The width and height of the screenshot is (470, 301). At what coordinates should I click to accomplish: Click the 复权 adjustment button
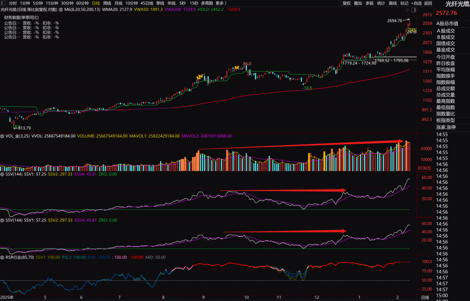click(x=346, y=3)
